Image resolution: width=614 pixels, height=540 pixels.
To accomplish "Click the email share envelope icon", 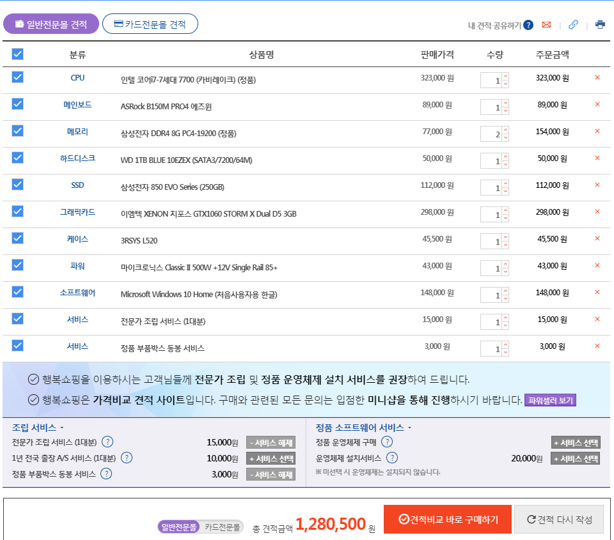I will pos(546,25).
